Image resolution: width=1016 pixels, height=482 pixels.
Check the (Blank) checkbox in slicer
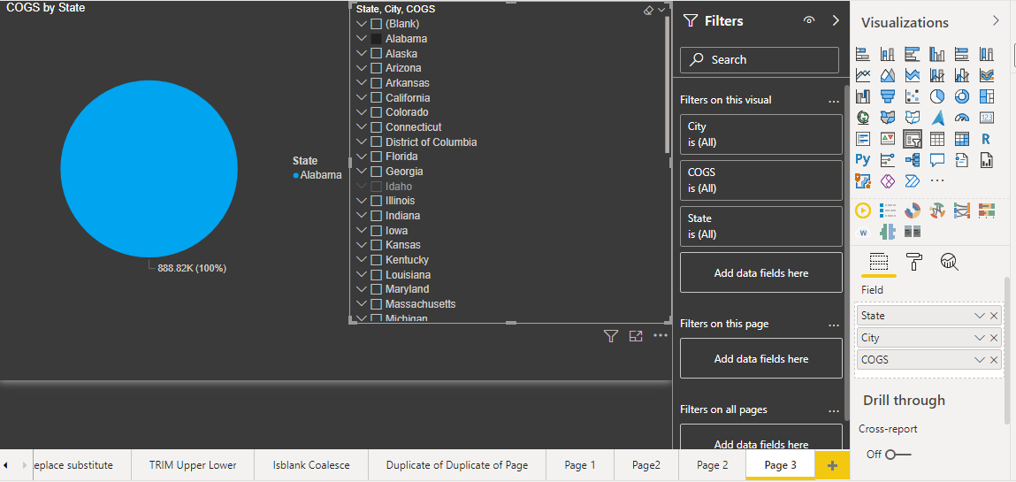[x=376, y=24]
